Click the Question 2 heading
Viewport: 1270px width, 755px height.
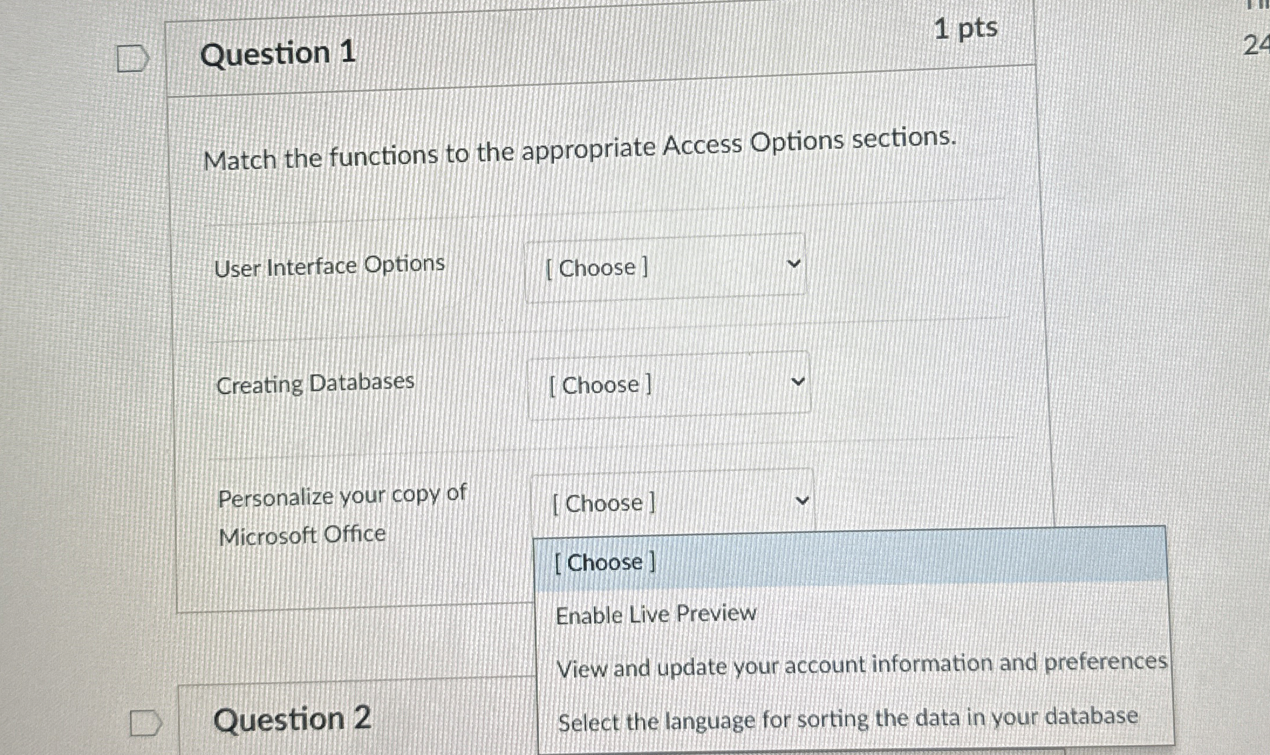click(x=292, y=719)
